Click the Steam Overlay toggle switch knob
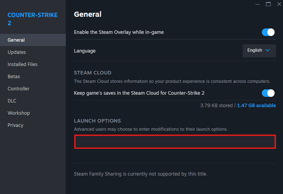This screenshot has height=194, width=283. 270,32
